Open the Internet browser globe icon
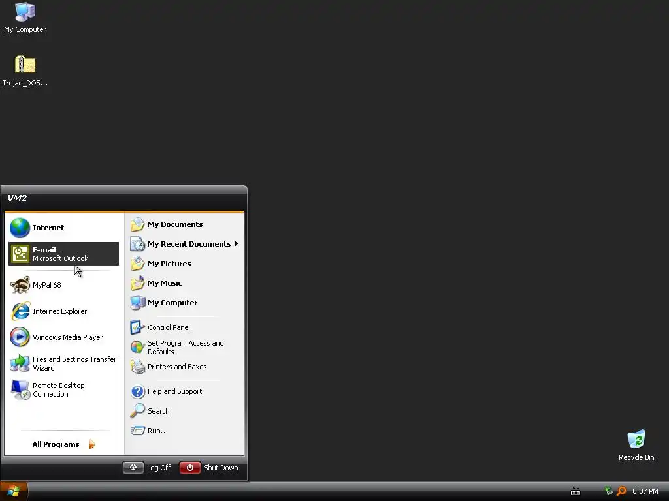The width and height of the screenshot is (669, 501). (20, 228)
